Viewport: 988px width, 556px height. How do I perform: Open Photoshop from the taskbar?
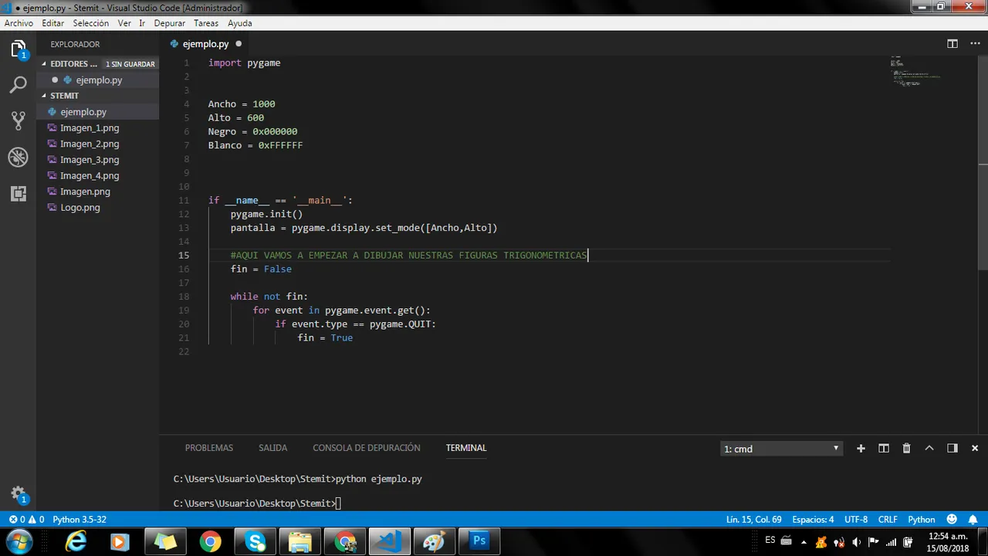pyautogui.click(x=479, y=541)
